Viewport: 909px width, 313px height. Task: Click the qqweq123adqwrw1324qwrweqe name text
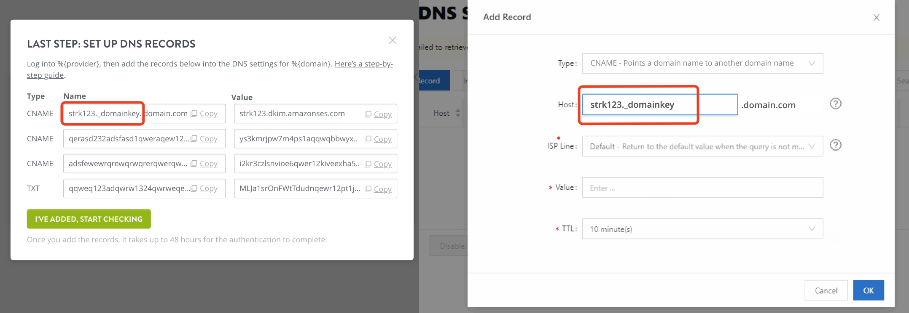[129, 188]
